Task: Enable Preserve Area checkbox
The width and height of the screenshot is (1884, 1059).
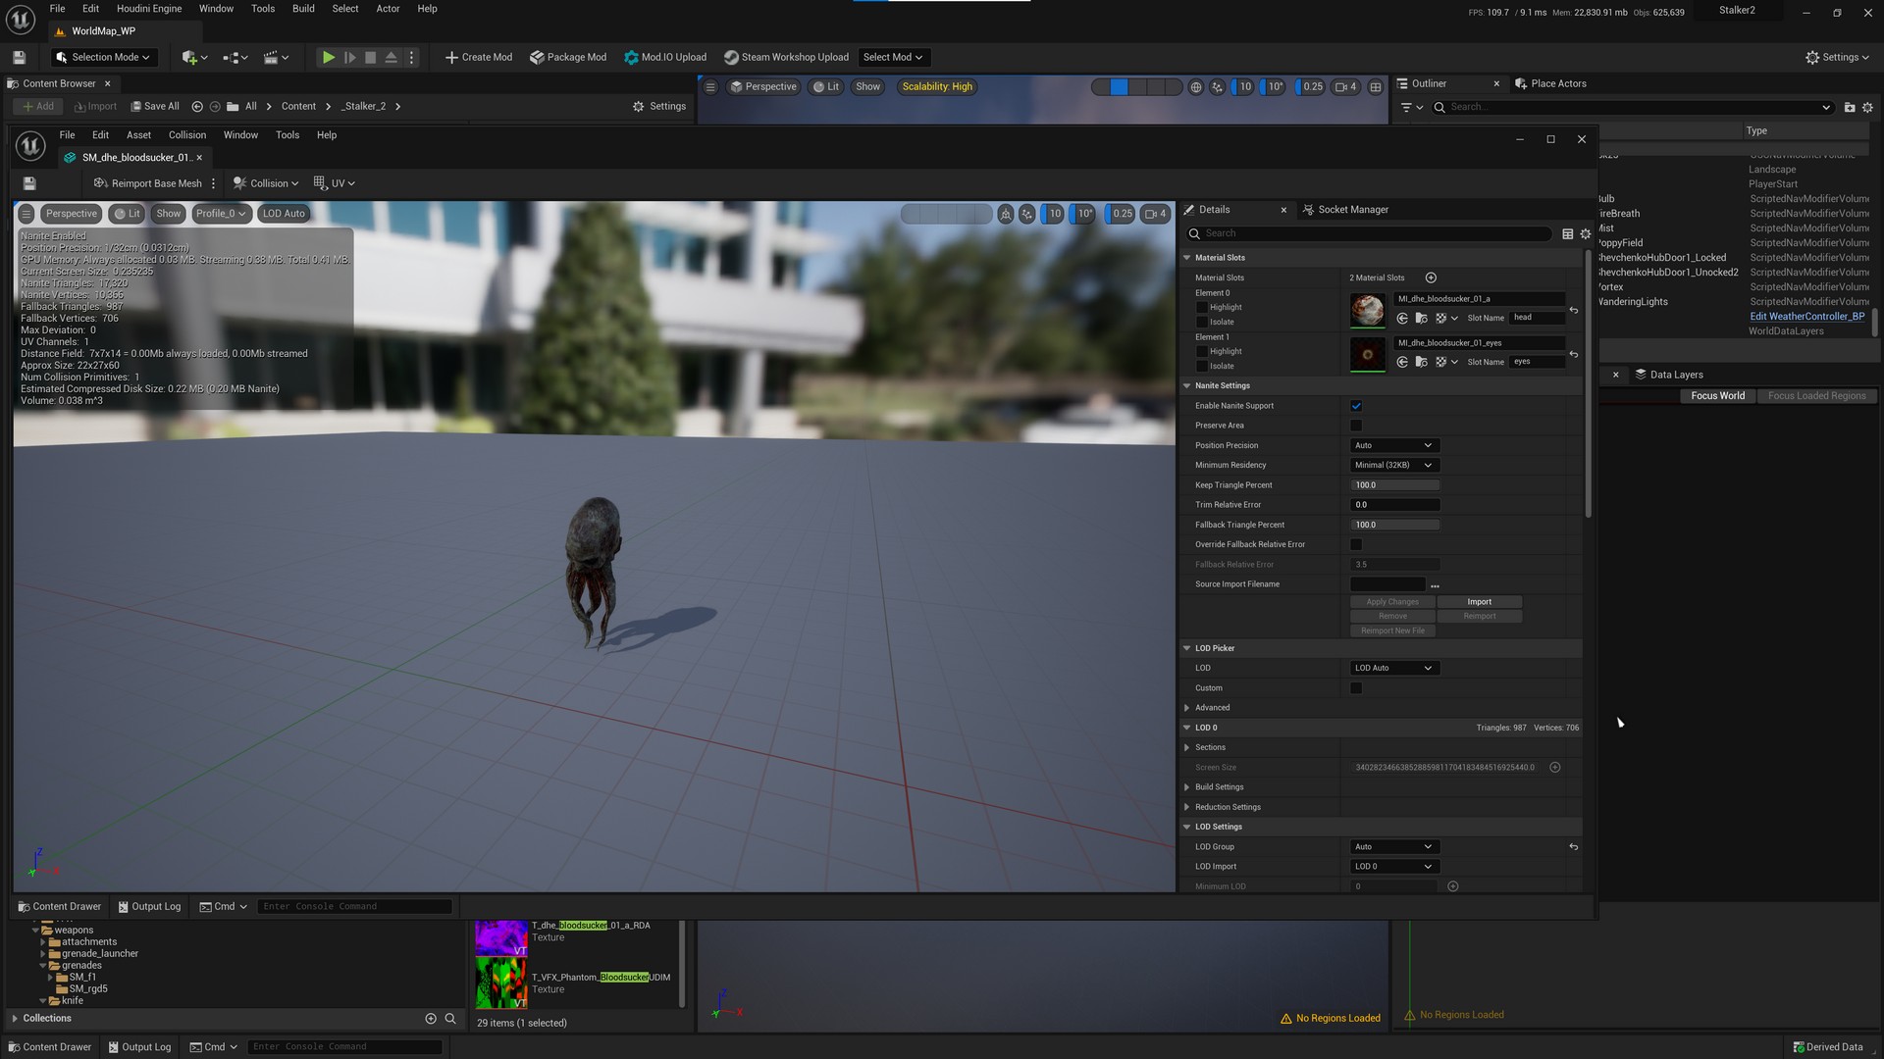Action: [1356, 426]
